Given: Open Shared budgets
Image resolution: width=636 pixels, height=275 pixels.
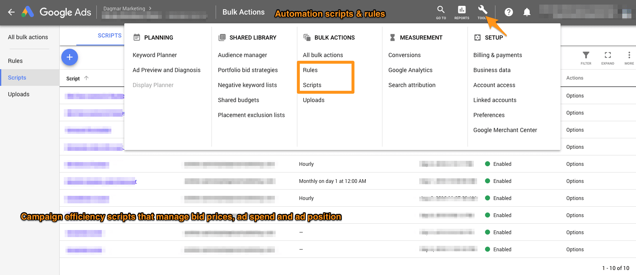Looking at the screenshot, I should click(239, 100).
